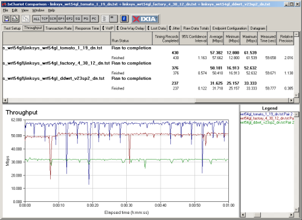
Task: Click the measured time value 59.777
Action: [271, 88]
